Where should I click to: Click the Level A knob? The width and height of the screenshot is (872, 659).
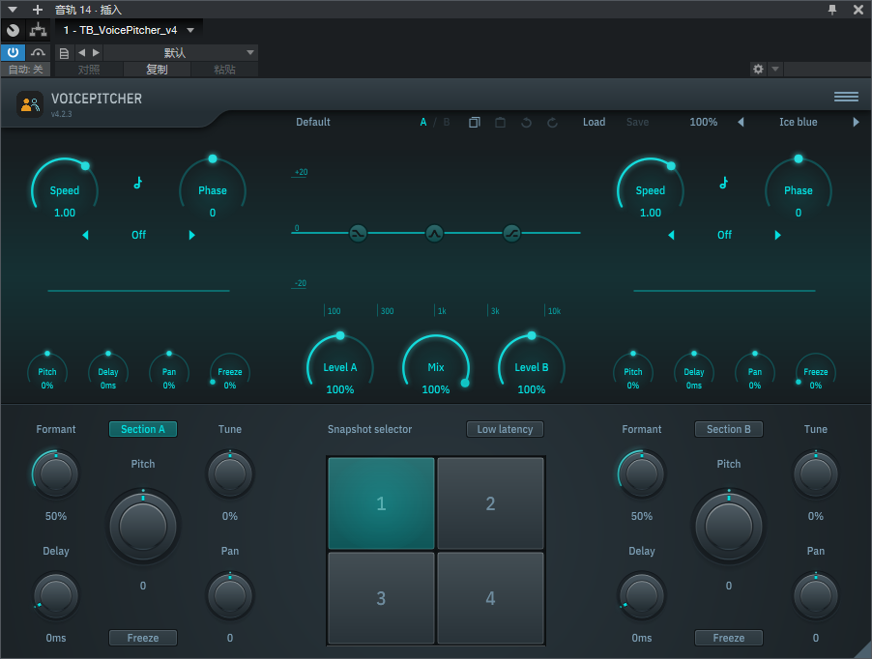339,367
